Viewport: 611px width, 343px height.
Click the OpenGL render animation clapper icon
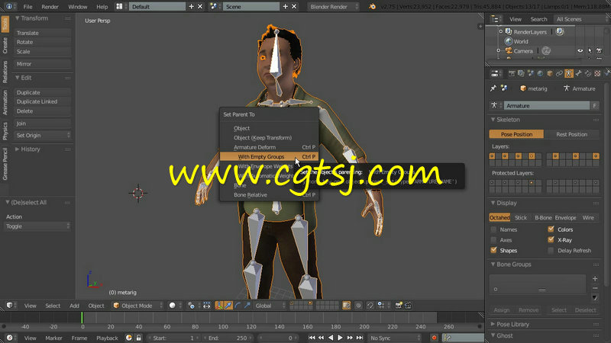408,306
